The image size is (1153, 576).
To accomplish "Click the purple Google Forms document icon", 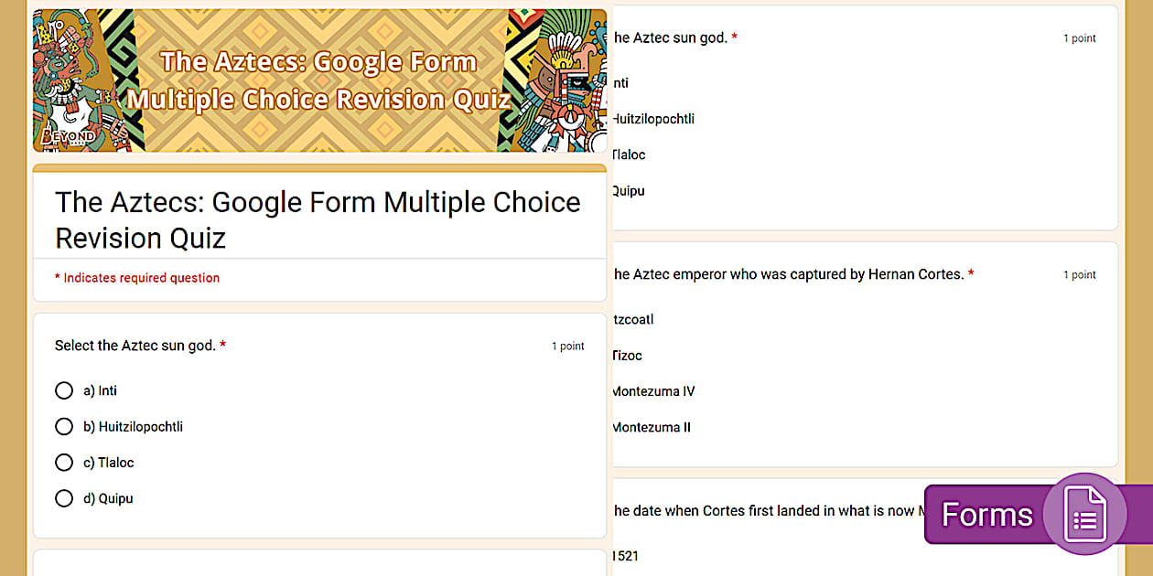I will 1083,514.
